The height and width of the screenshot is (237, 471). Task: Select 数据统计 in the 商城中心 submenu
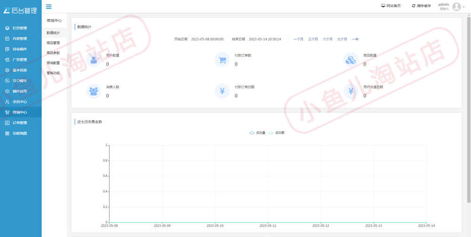(x=54, y=33)
